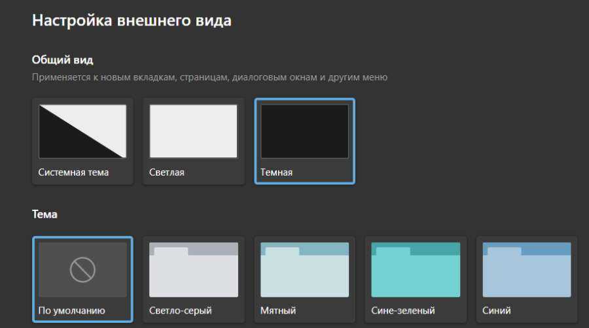
Task: Select the Системная тема appearance card
Action: [82, 141]
